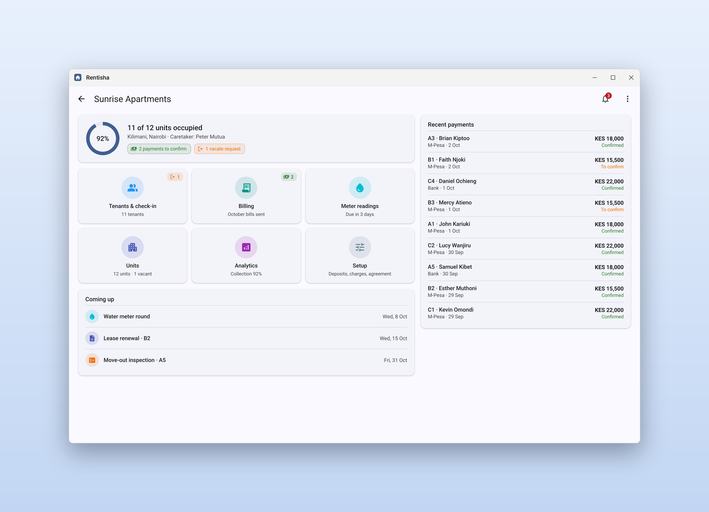The image size is (709, 512).
Task: Open C1 Kevin Omondi payment
Action: (526, 313)
